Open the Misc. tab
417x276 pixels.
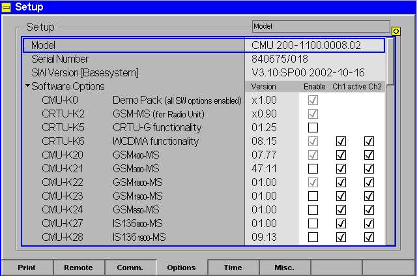pos(284,268)
